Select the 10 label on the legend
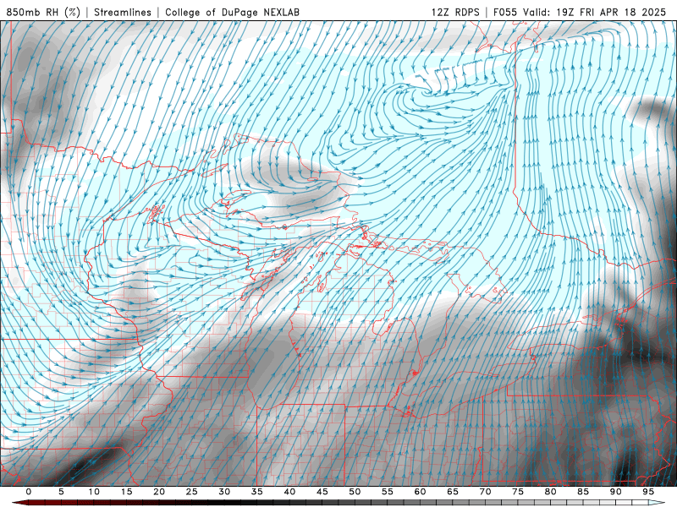The image size is (677, 507). tap(94, 492)
